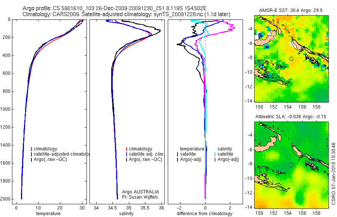Click the 150 longitude tick on SLA map

pos(259,213)
